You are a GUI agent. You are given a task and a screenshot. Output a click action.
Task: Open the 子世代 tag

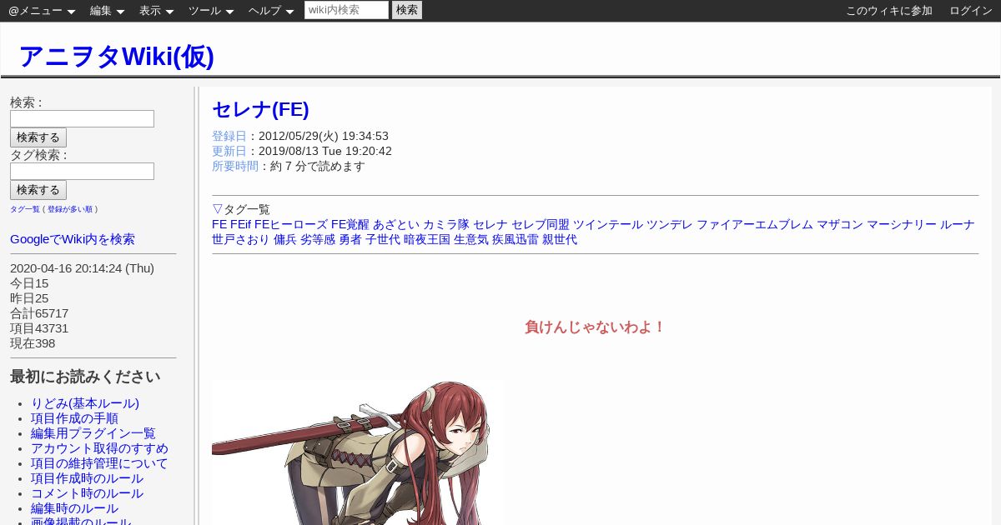[383, 239]
